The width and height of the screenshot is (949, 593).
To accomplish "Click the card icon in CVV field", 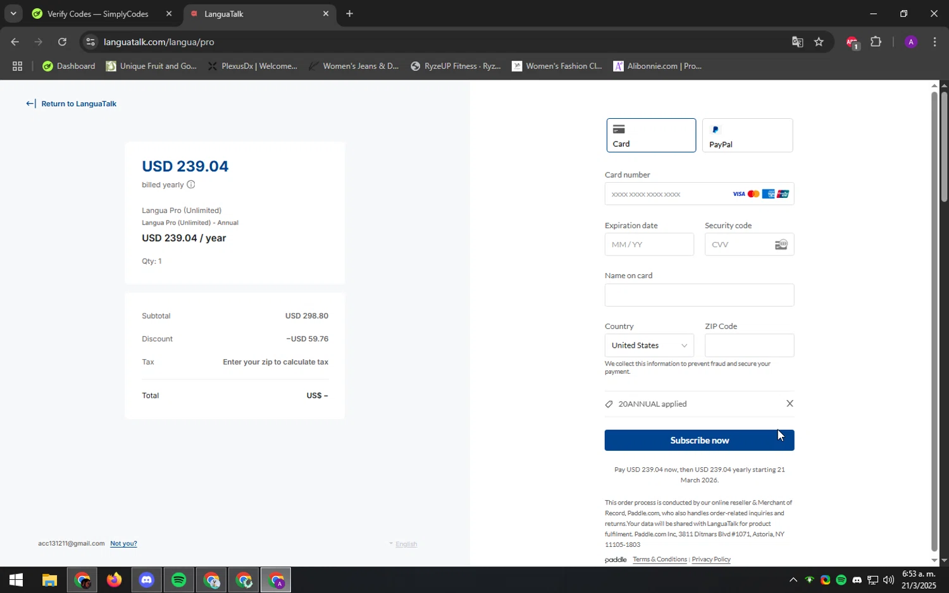I will [781, 245].
